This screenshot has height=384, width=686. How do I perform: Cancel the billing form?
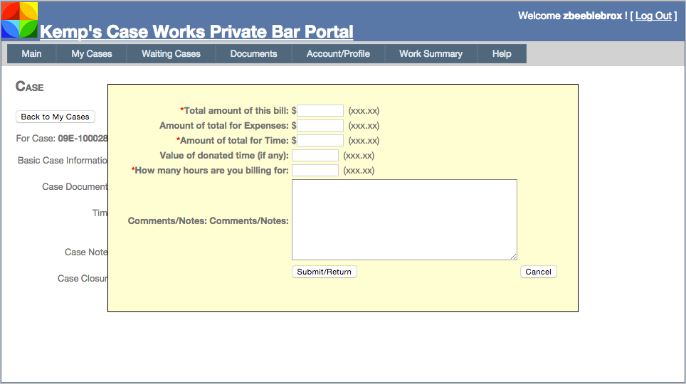point(538,272)
